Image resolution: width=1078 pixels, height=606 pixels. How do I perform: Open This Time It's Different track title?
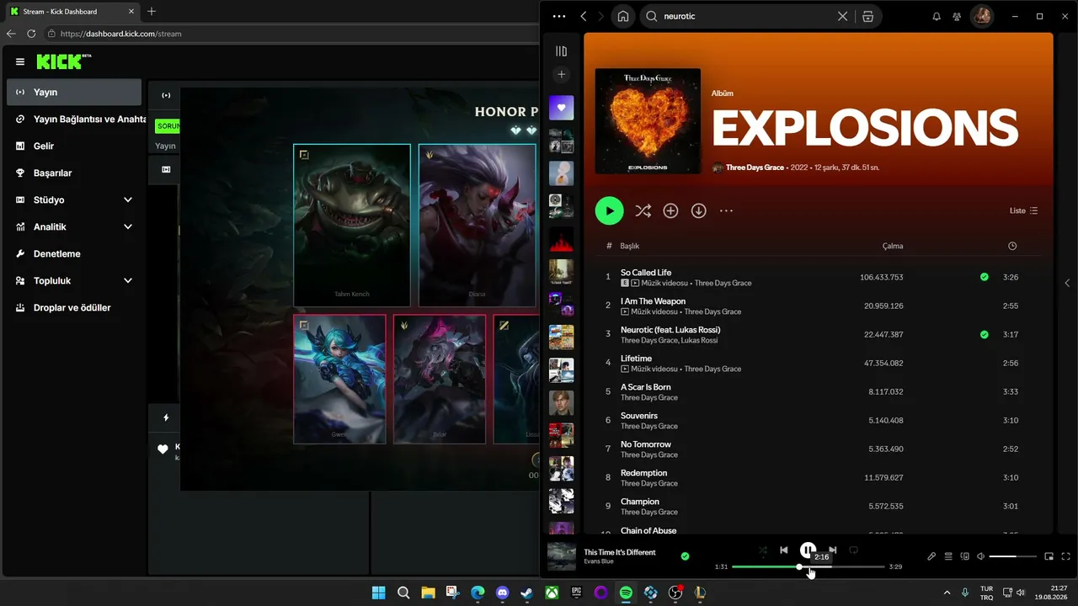pos(619,552)
